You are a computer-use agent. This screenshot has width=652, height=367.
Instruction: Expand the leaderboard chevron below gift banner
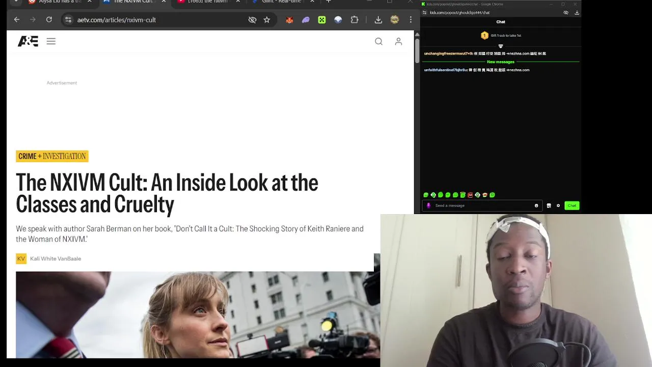[501, 46]
